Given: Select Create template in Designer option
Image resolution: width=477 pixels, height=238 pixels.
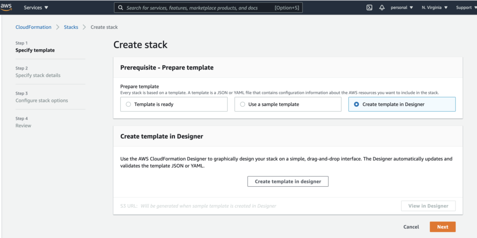Looking at the screenshot, I should [402, 104].
